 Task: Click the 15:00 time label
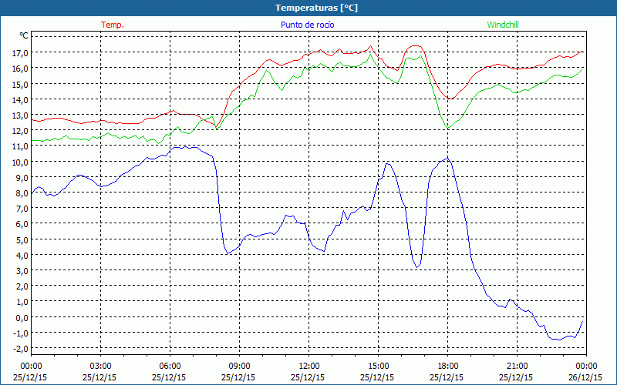coord(378,367)
